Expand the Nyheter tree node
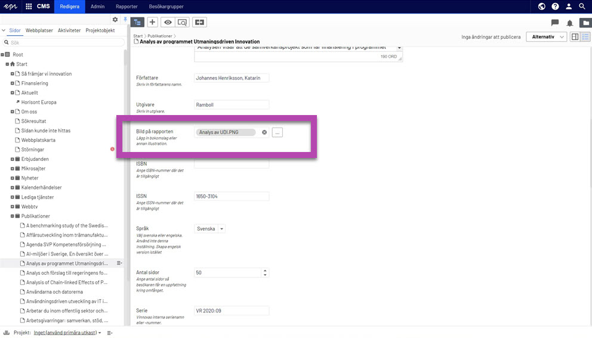The height and width of the screenshot is (338, 592). [13, 178]
